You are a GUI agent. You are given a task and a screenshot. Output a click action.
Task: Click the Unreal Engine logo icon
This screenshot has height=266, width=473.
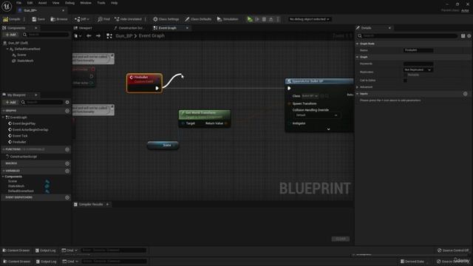(x=7, y=6)
